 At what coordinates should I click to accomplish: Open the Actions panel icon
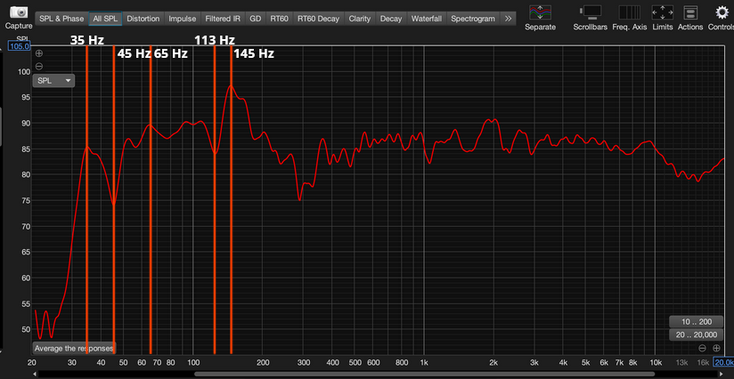click(x=690, y=12)
